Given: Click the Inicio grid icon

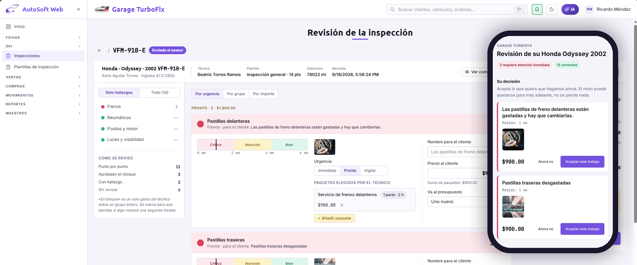Looking at the screenshot, I should click(x=8, y=27).
